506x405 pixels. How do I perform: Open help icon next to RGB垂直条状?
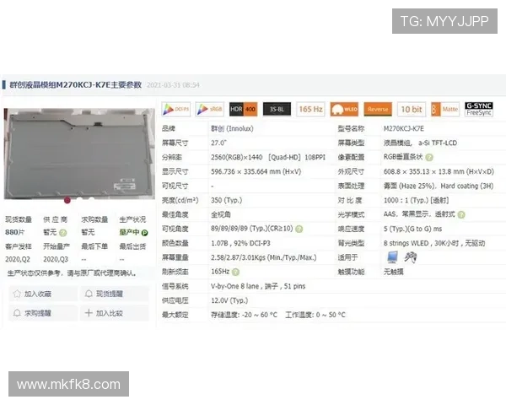pos(429,157)
